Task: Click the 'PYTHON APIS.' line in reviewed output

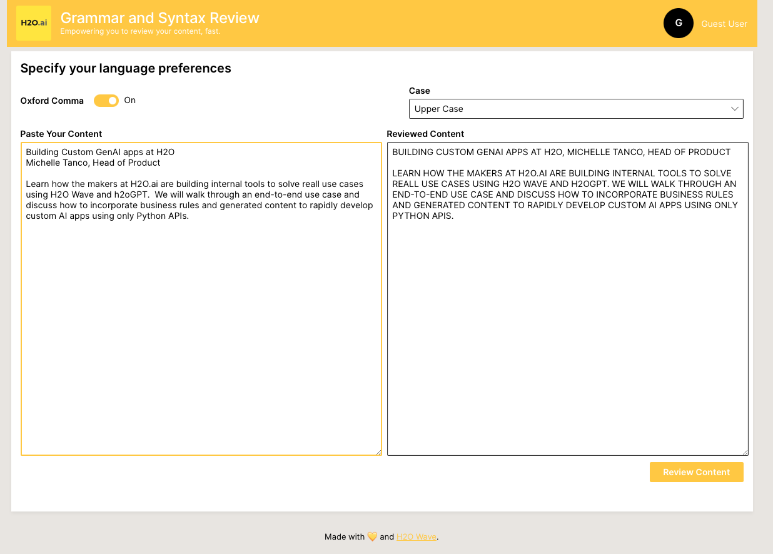Action: click(x=423, y=216)
